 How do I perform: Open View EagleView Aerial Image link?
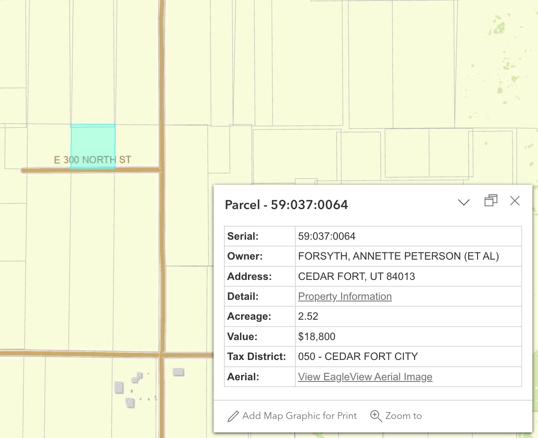tap(365, 377)
